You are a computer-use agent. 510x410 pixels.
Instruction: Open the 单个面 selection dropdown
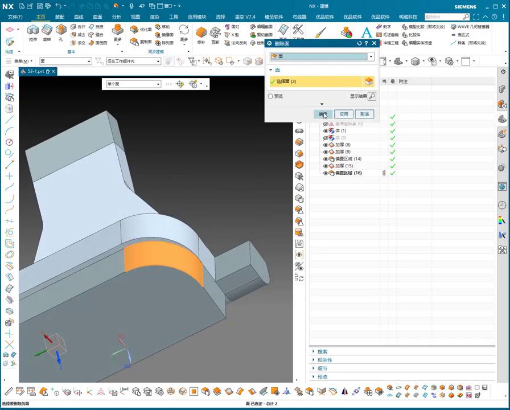click(x=158, y=84)
